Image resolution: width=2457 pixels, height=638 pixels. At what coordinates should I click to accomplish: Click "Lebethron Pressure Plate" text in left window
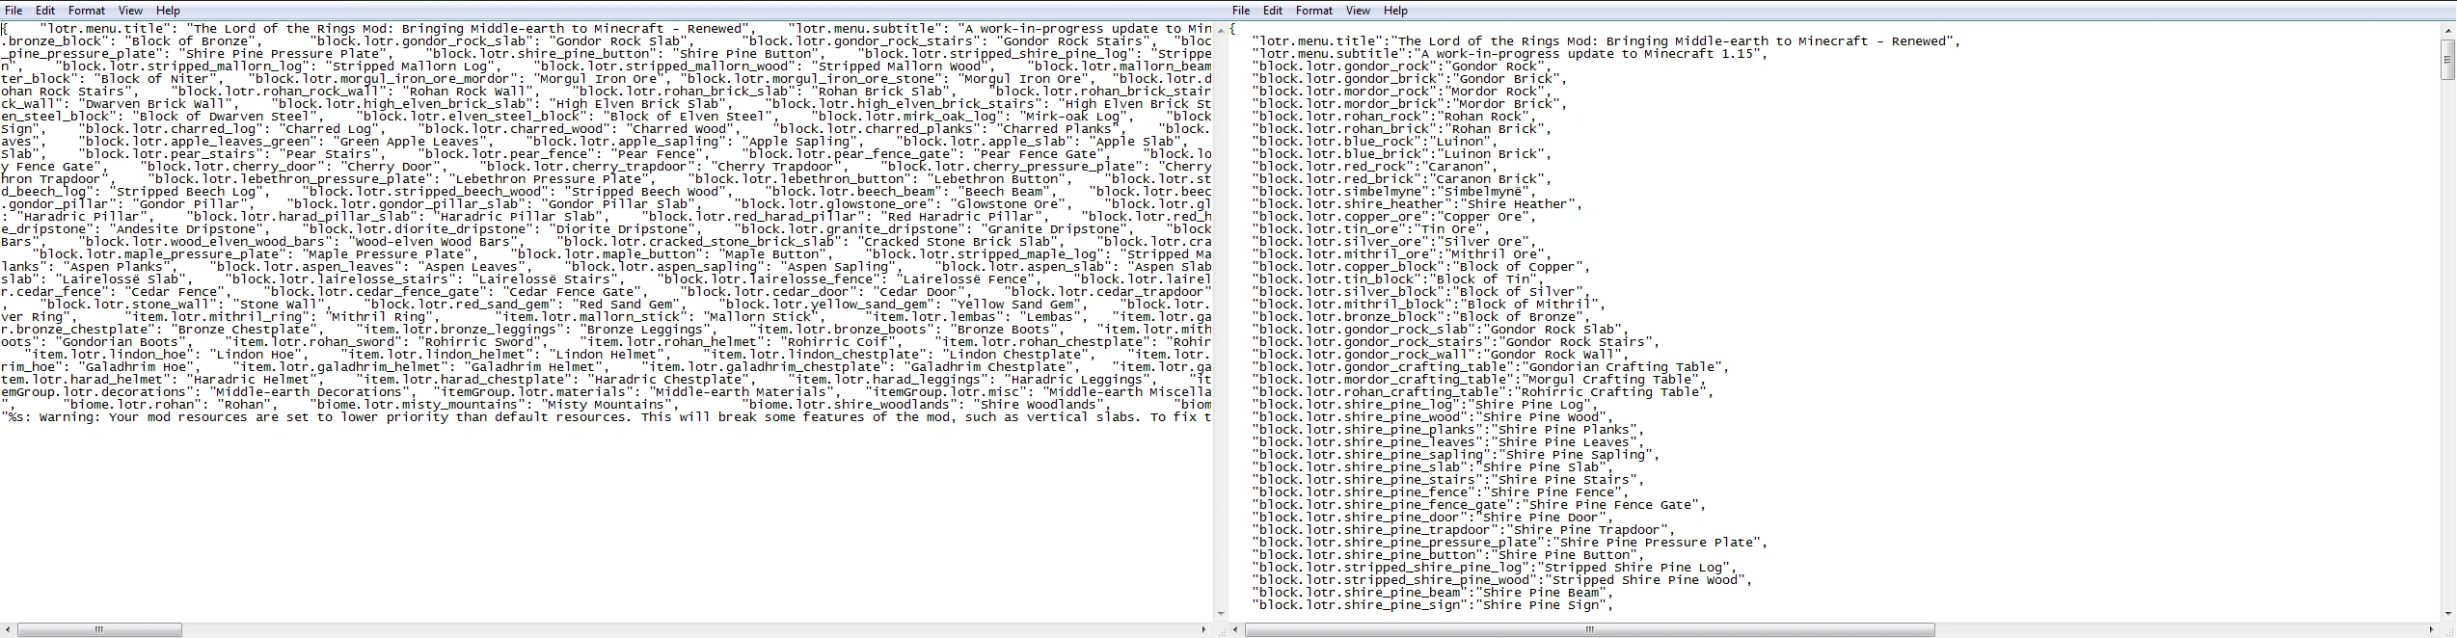coord(551,179)
